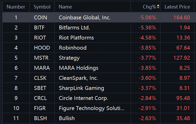Sort by the Name column header
This screenshot has height=124, width=196.
pyautogui.click(x=65, y=7)
